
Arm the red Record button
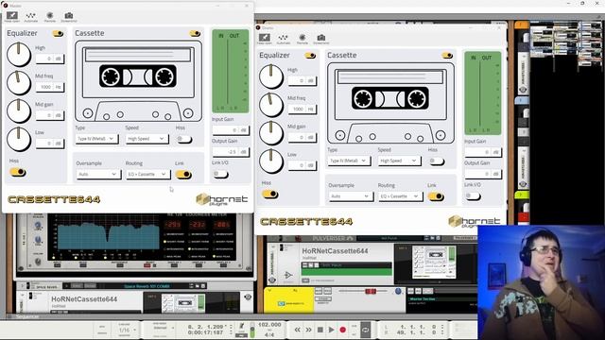point(342,330)
